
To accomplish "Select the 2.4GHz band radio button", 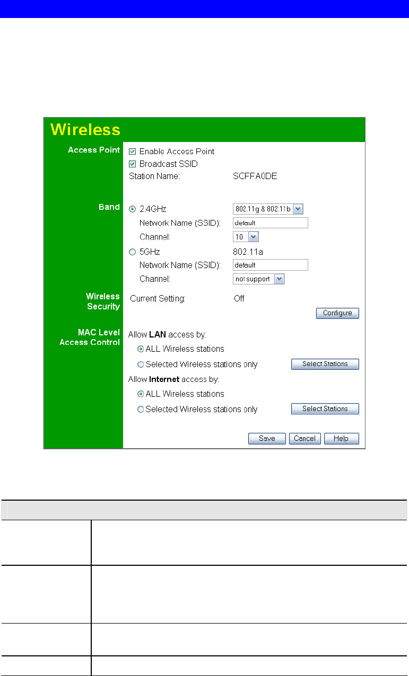I will pos(133,209).
